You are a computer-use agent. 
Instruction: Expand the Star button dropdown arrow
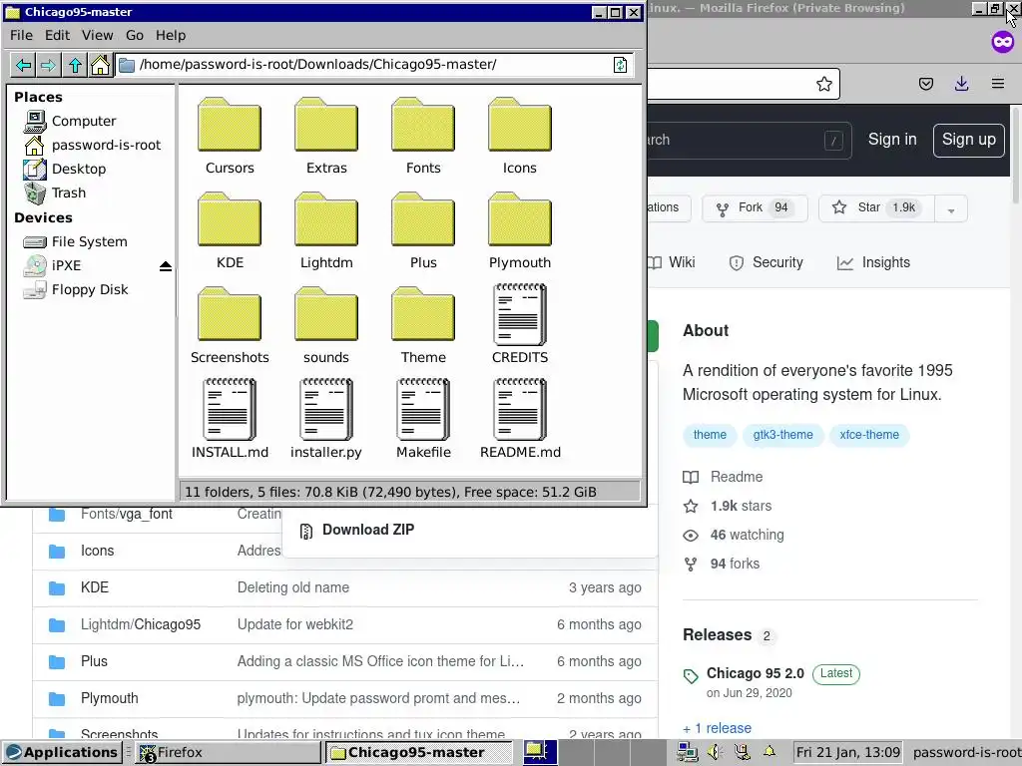point(951,209)
